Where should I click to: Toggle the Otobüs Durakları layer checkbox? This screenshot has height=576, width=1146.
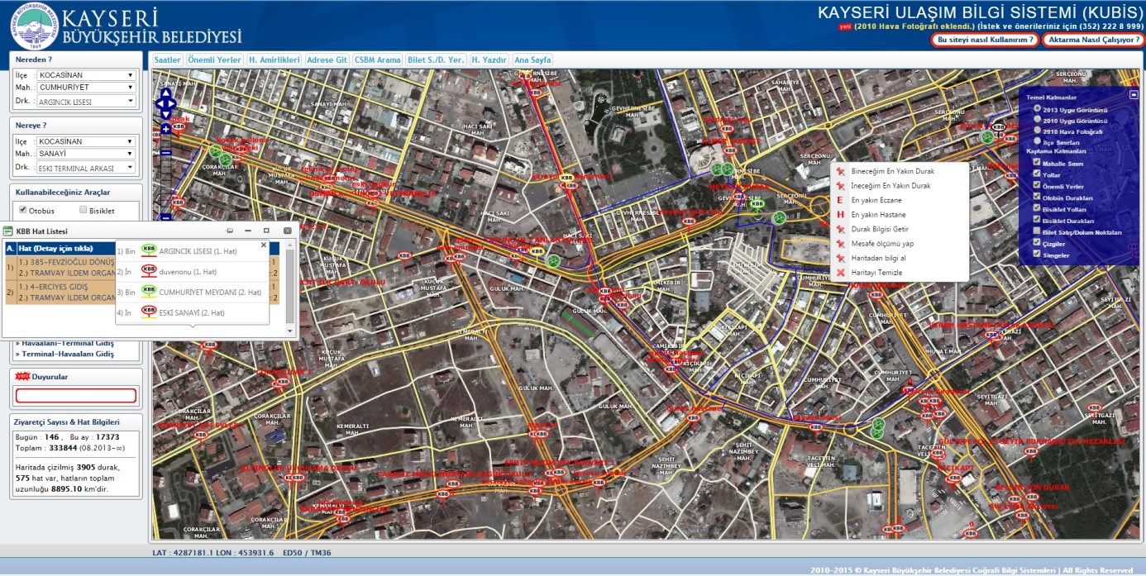(x=1037, y=198)
